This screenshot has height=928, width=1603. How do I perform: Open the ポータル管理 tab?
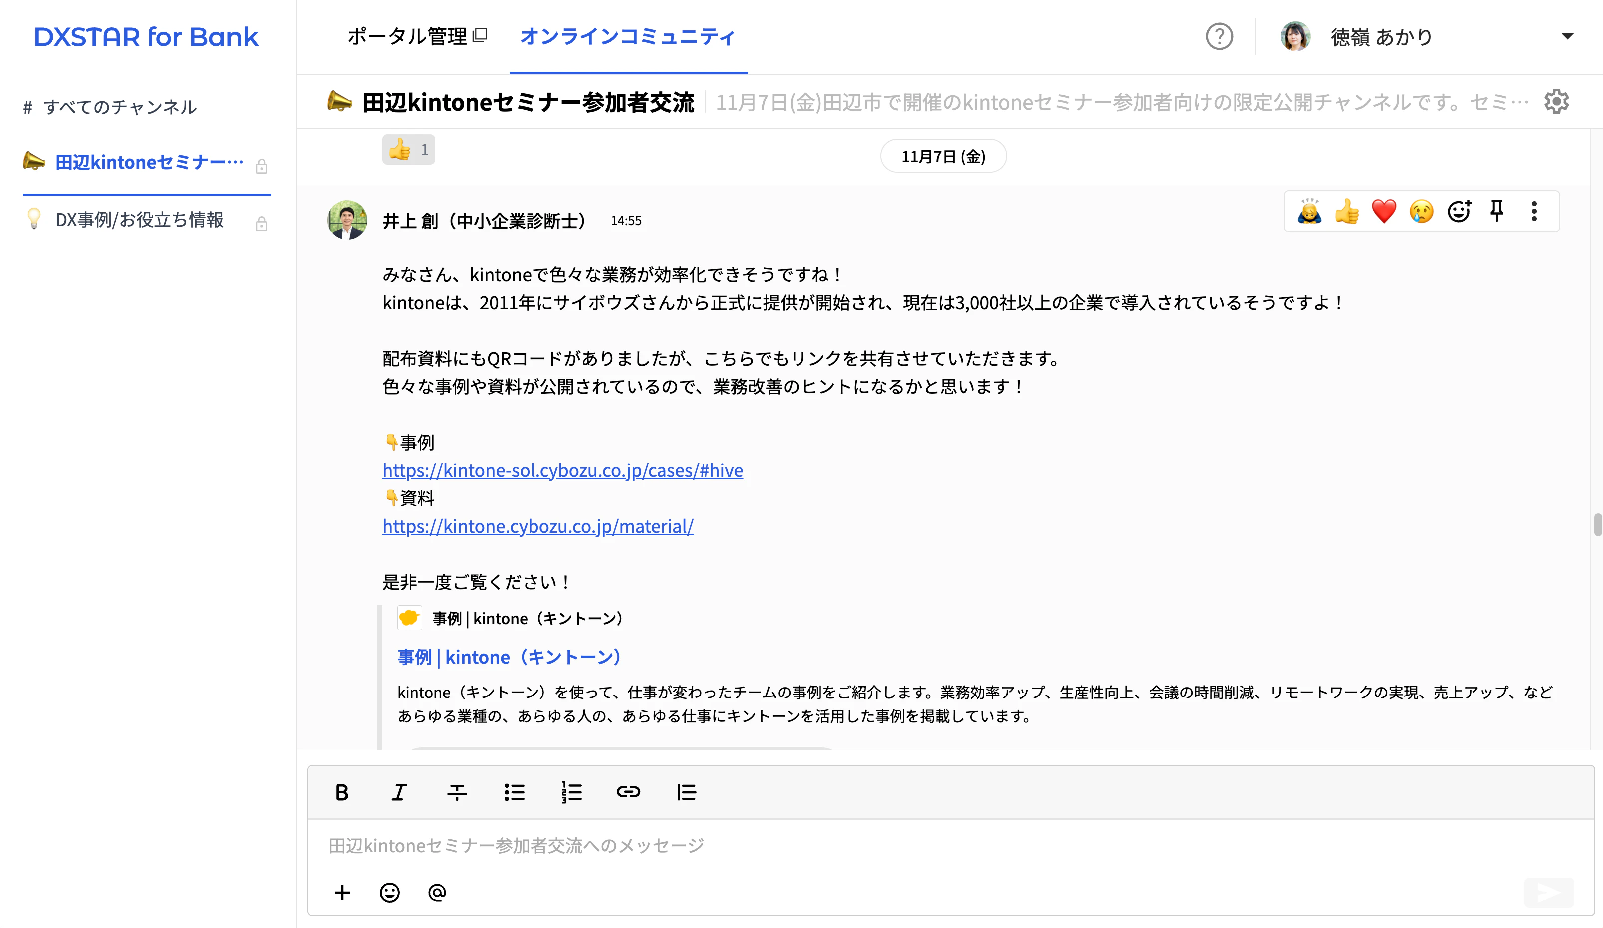pos(417,37)
